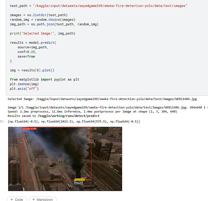Viewport: 208px width, 201px height.
Task: Click the save=True argument line
Action: coord(26,57)
